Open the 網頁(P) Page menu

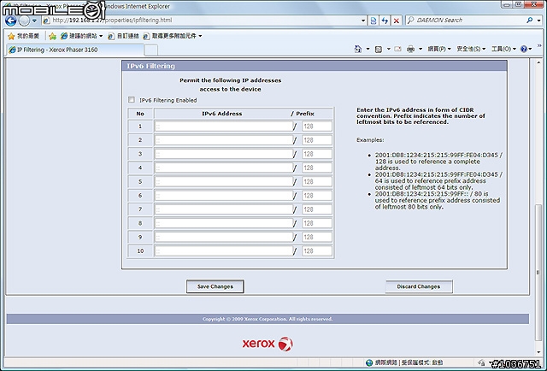pyautogui.click(x=439, y=50)
